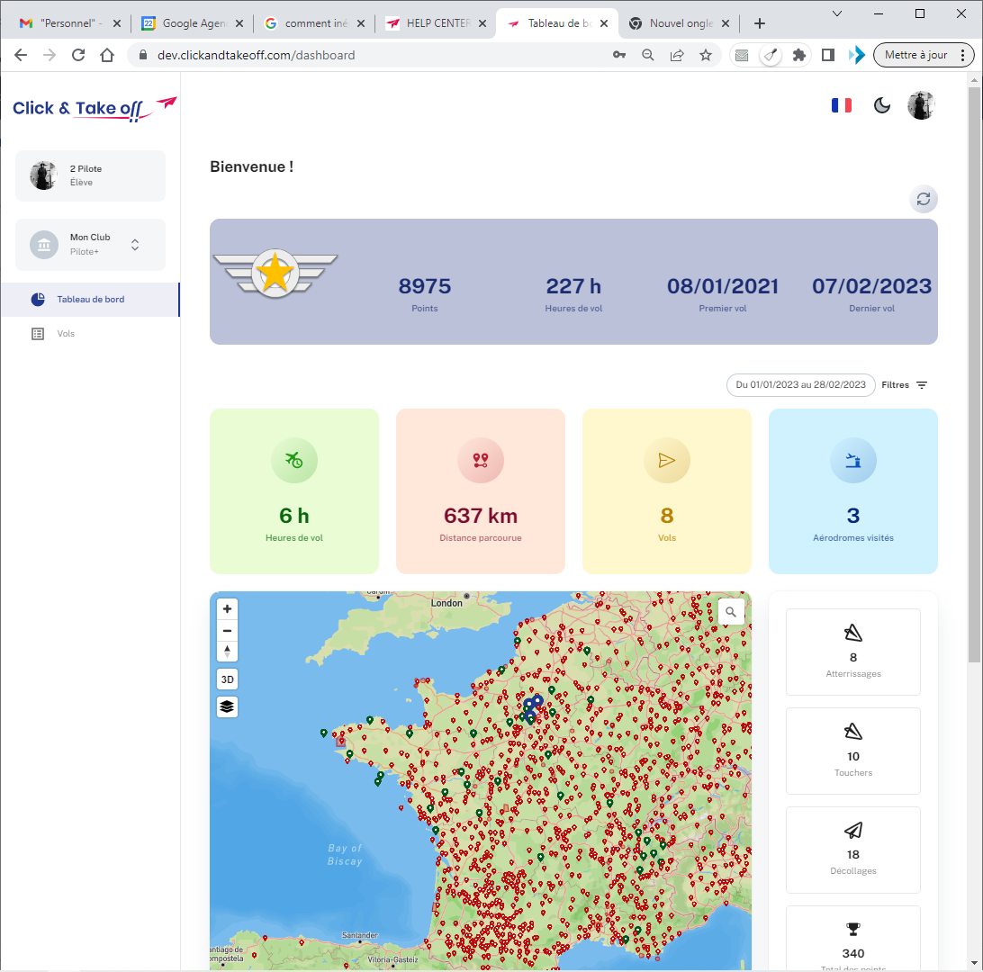
Task: Click the trophy points icon
Action: tap(853, 929)
